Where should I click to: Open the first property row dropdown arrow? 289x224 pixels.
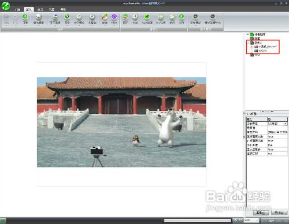point(286,124)
